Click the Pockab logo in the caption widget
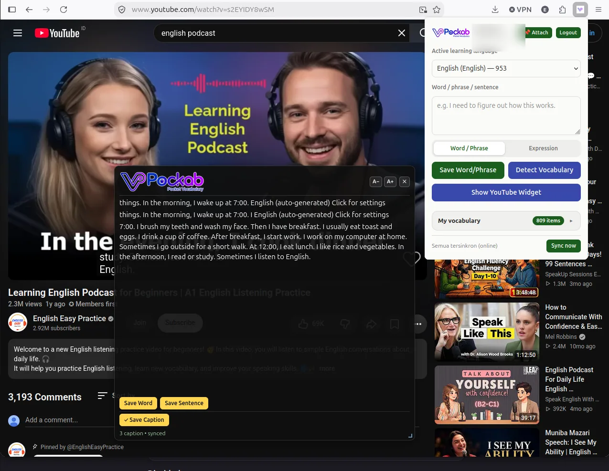This screenshot has height=471, width=609. point(162,181)
